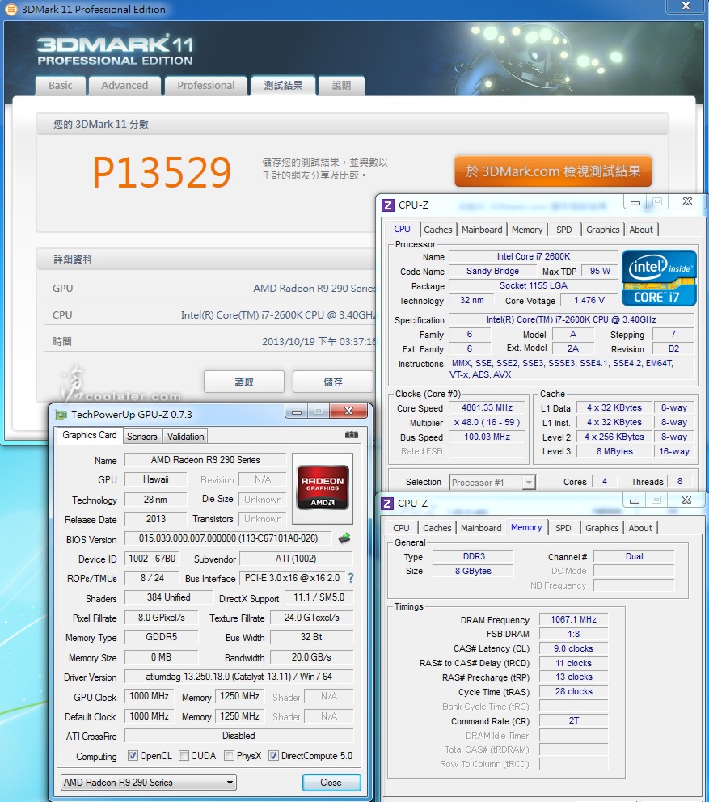
Task: Click the BIOS save chip icon in GPU-Z
Action: coord(344,538)
